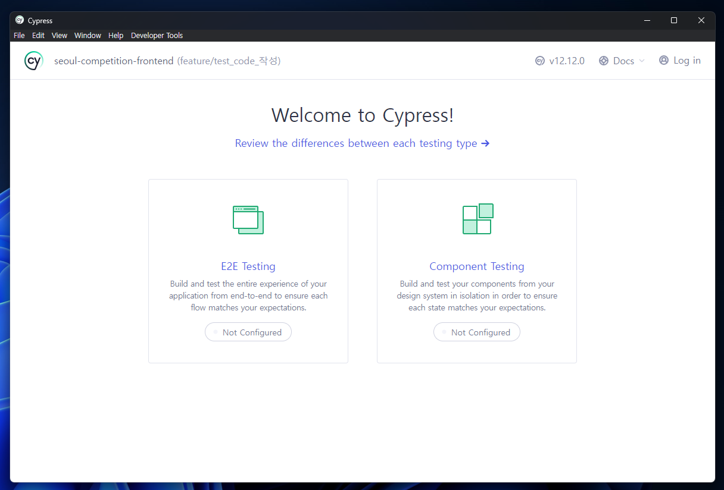The image size is (724, 490).
Task: Select the E2E Testing heading
Action: pos(248,266)
